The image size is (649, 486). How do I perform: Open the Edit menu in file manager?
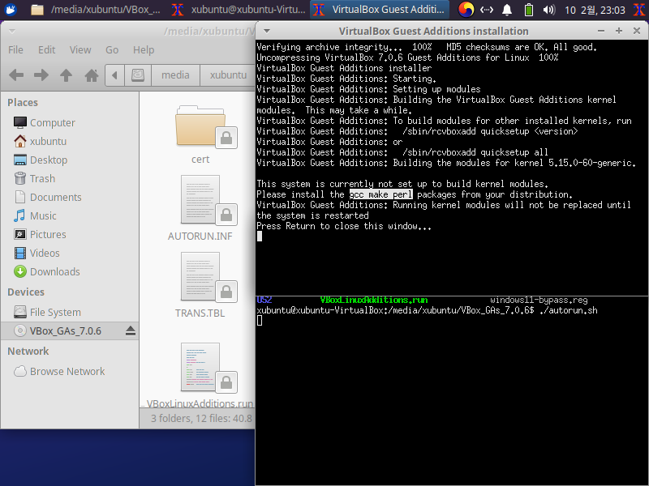point(47,49)
